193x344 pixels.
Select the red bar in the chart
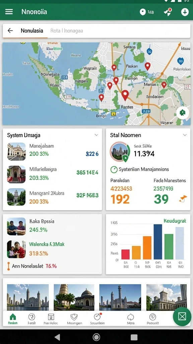[125, 254]
